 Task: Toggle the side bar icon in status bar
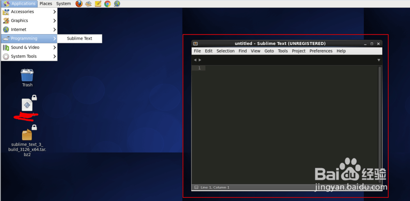click(196, 187)
